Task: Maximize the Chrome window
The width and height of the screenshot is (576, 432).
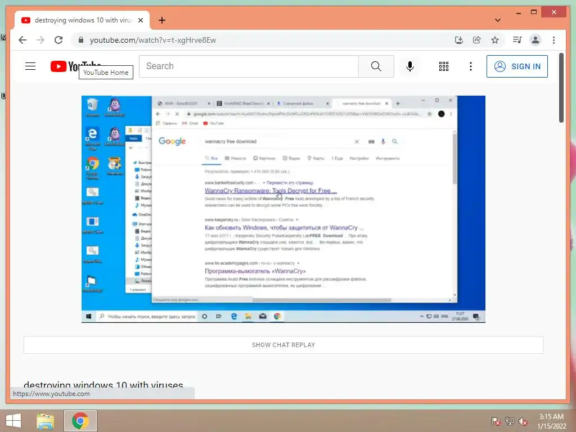Action: 534,12
